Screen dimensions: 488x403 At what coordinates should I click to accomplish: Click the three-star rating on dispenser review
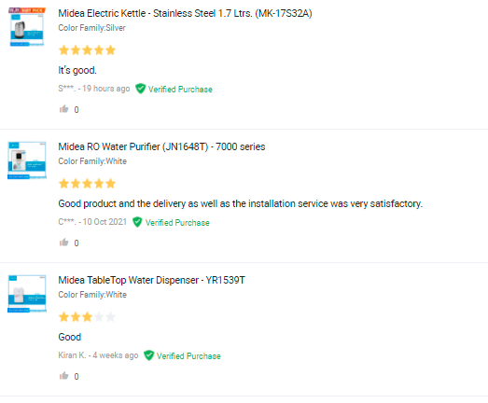tap(87, 317)
